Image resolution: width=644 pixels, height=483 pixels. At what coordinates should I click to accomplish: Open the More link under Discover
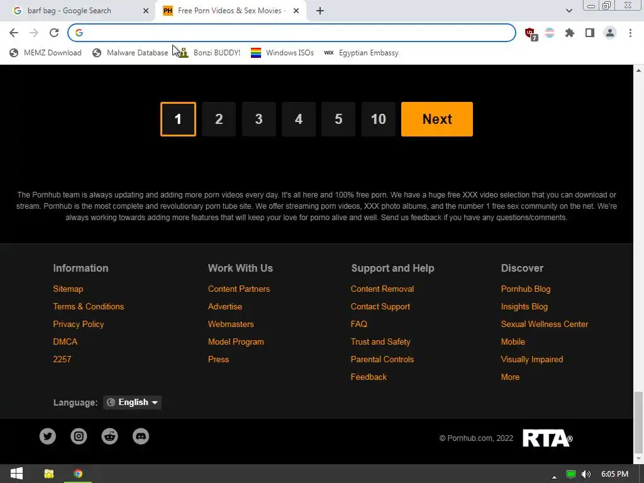[x=510, y=377]
